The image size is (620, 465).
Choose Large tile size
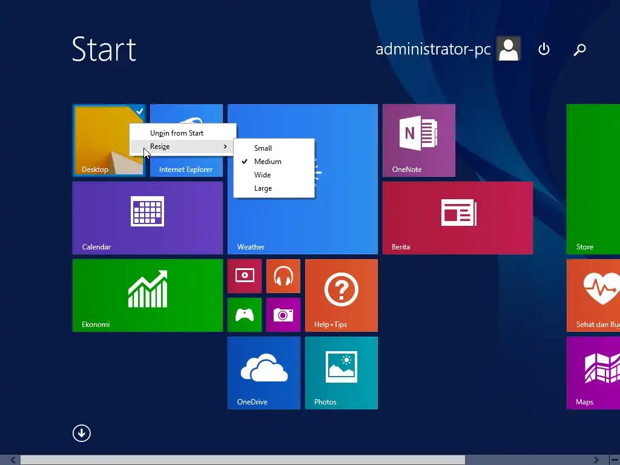[x=274, y=188]
